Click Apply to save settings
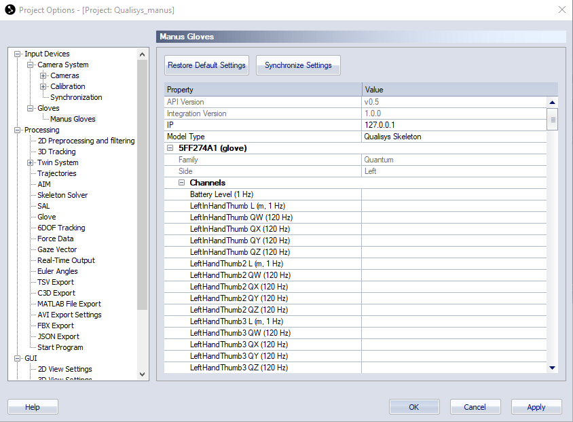This screenshot has height=422, width=573. click(x=536, y=407)
